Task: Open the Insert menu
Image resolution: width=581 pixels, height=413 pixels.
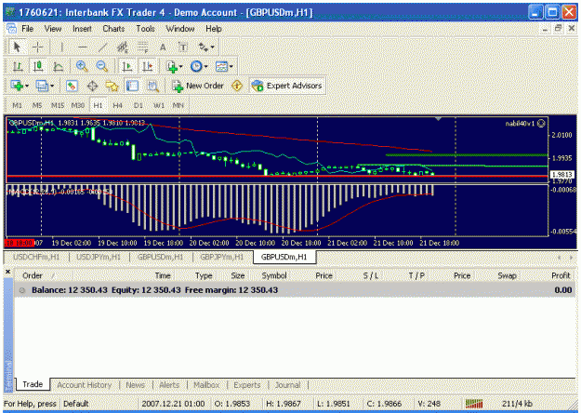Action: click(82, 29)
